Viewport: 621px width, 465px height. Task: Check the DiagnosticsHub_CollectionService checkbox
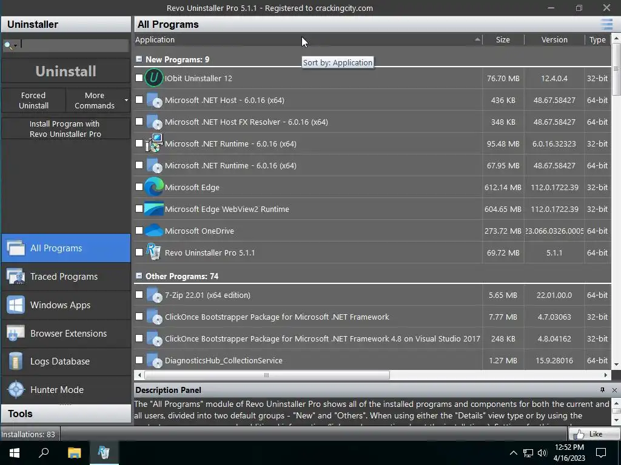[x=139, y=360]
